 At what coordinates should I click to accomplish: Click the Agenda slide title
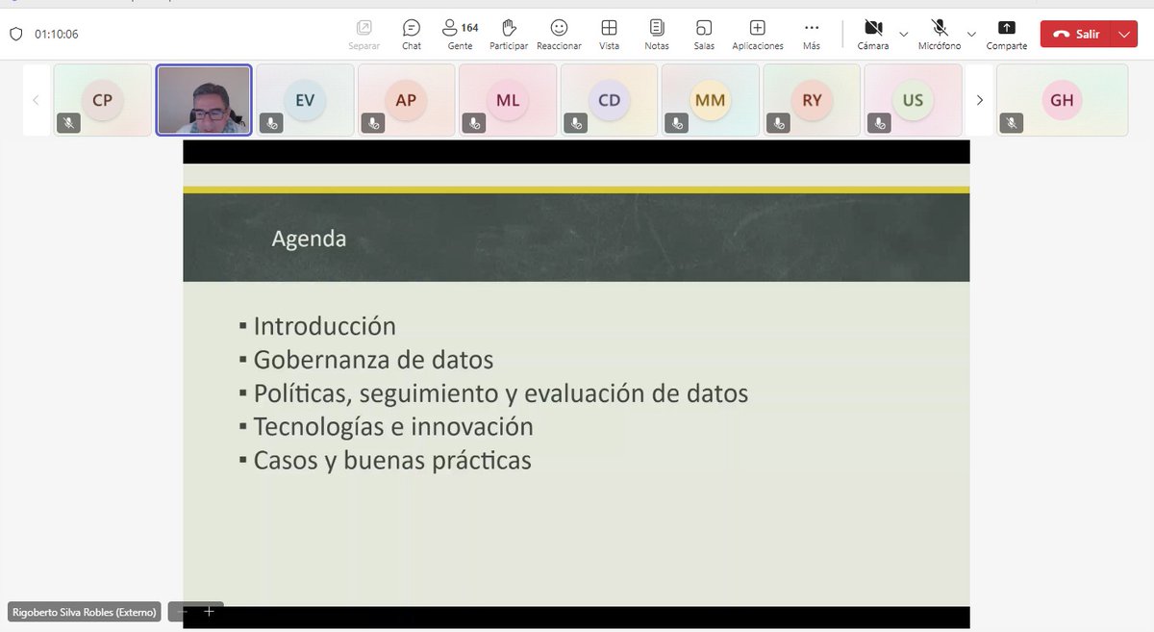click(x=309, y=239)
